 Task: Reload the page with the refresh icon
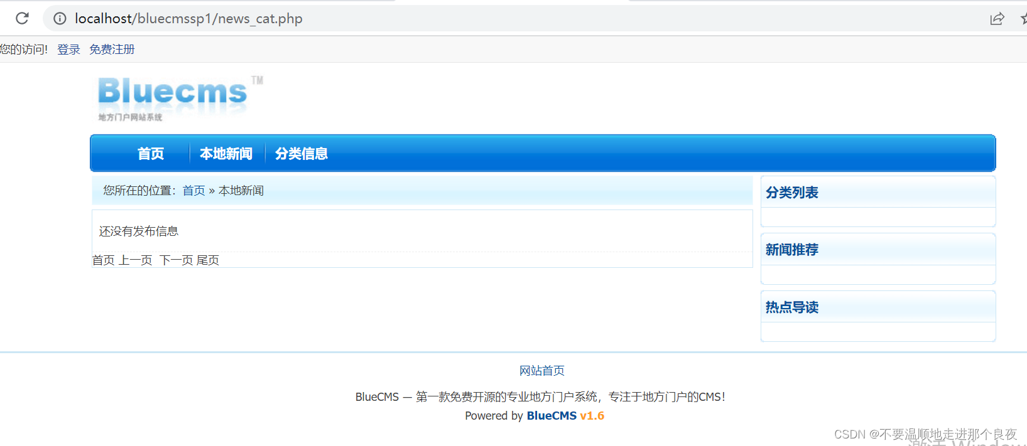pos(23,18)
